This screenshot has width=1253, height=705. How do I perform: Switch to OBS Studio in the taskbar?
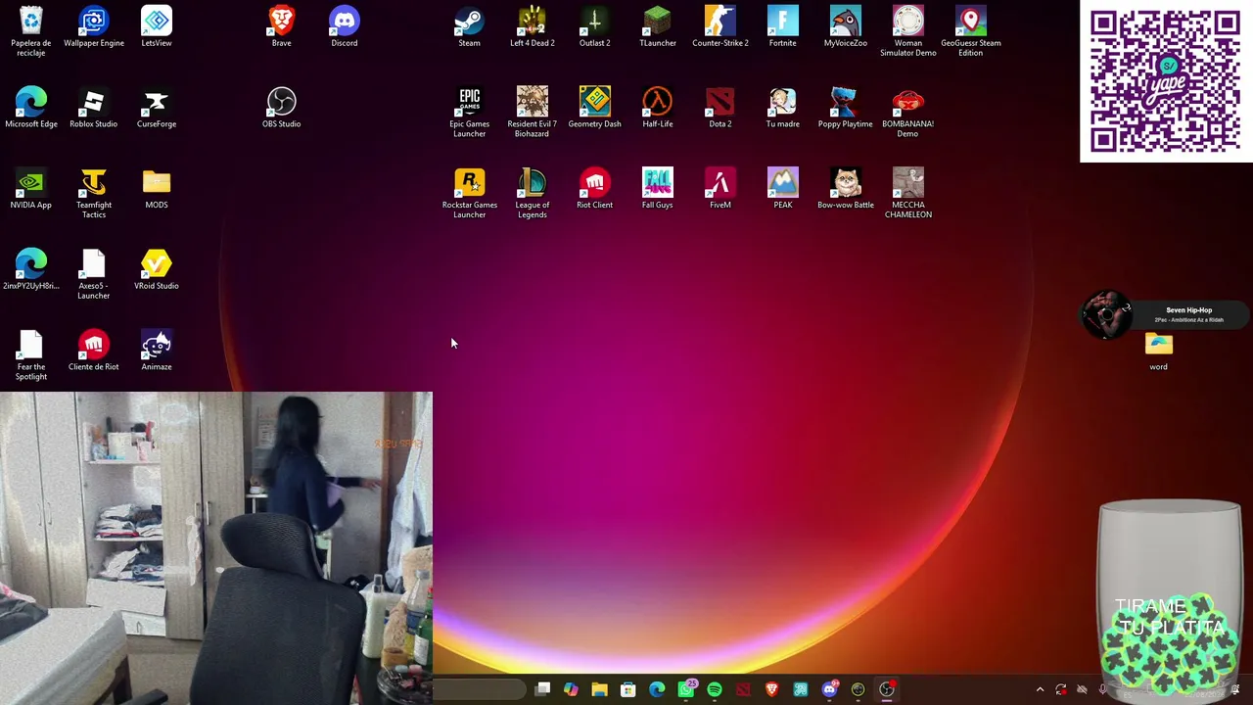tap(887, 689)
